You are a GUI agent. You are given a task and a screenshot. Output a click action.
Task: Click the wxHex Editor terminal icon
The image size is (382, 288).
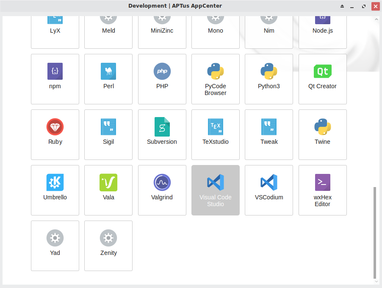click(x=323, y=182)
